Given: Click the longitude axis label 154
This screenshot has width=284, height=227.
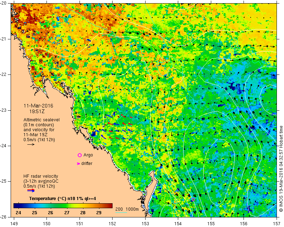Looking at the screenshot, I should (x=178, y=224).
